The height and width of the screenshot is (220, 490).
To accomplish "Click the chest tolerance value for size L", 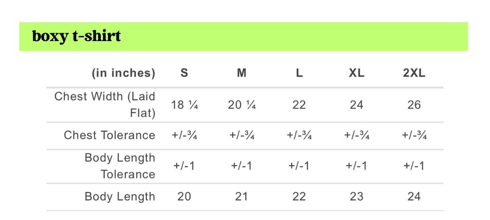I will pos(299,135).
